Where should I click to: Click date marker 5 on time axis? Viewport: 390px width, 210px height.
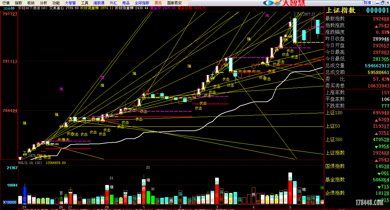point(290,207)
